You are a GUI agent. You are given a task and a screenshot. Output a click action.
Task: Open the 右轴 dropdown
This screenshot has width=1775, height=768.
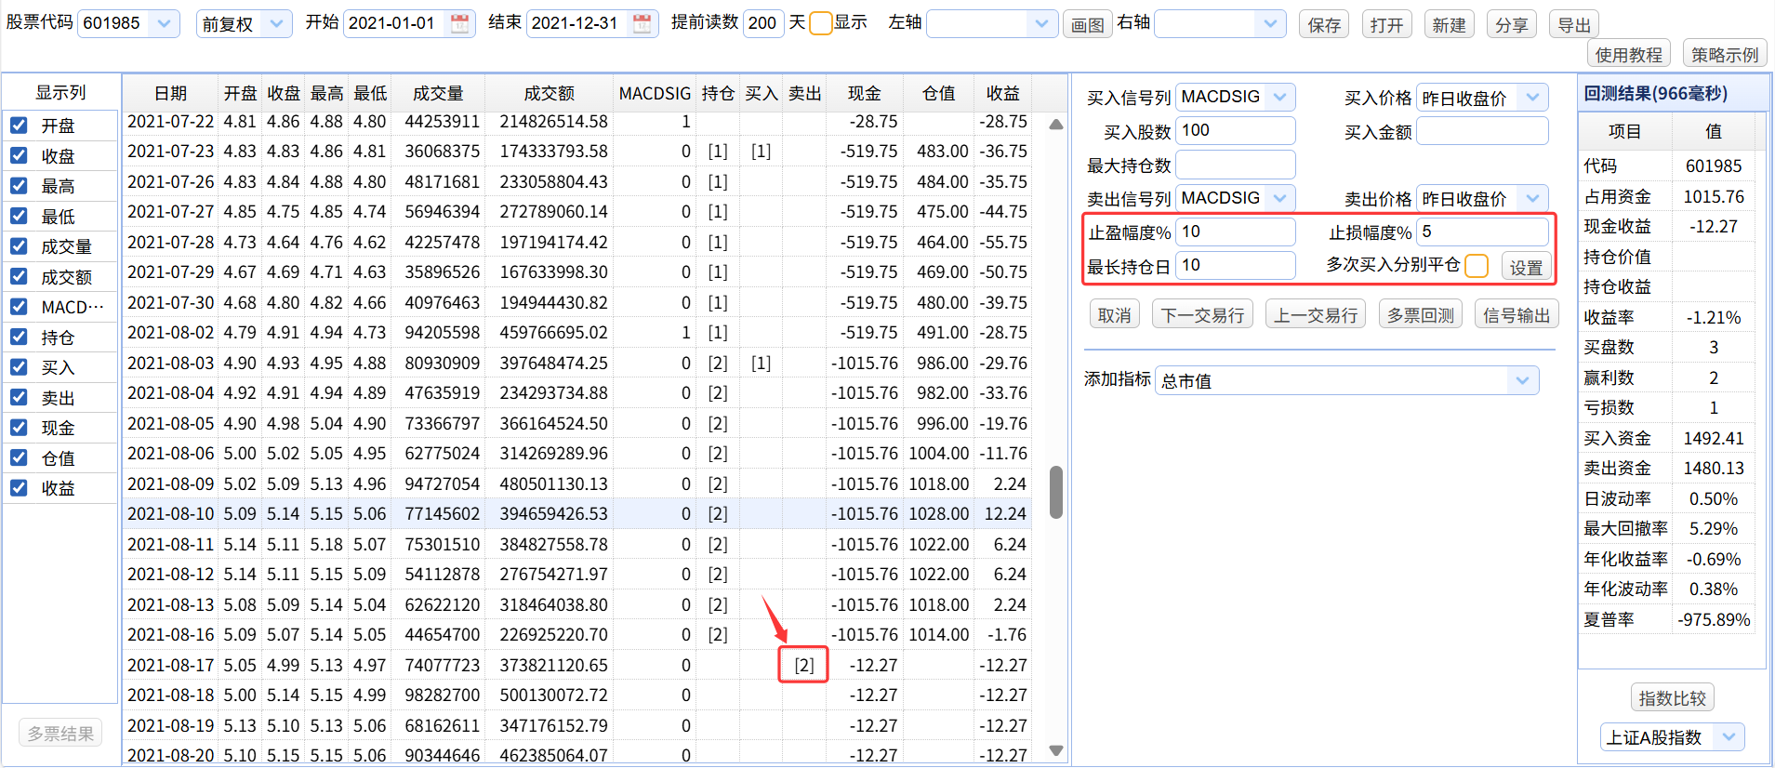pyautogui.click(x=1270, y=23)
